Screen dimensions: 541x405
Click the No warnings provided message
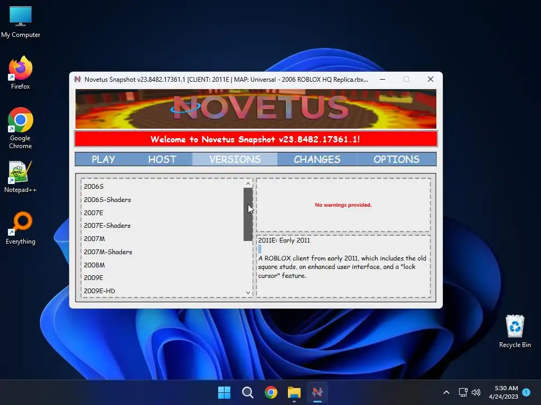343,205
